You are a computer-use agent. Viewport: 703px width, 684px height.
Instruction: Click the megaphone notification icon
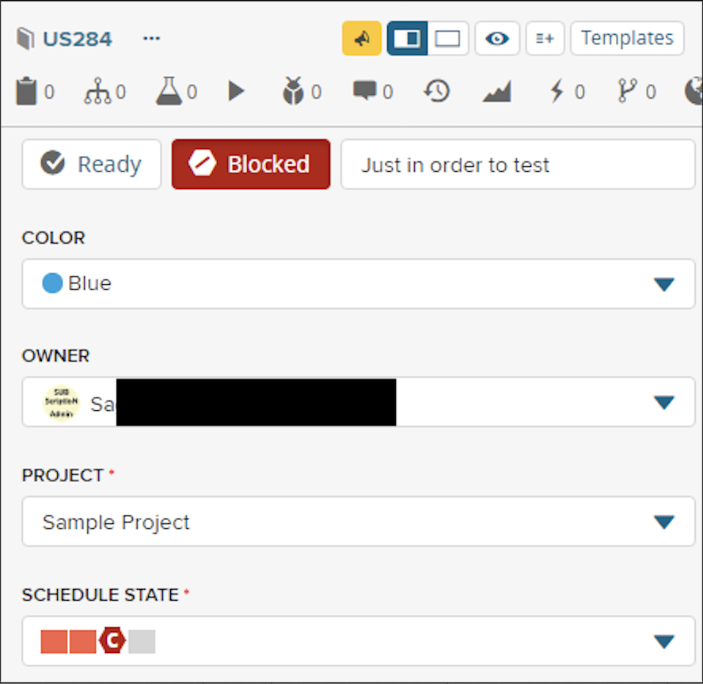[x=362, y=38]
